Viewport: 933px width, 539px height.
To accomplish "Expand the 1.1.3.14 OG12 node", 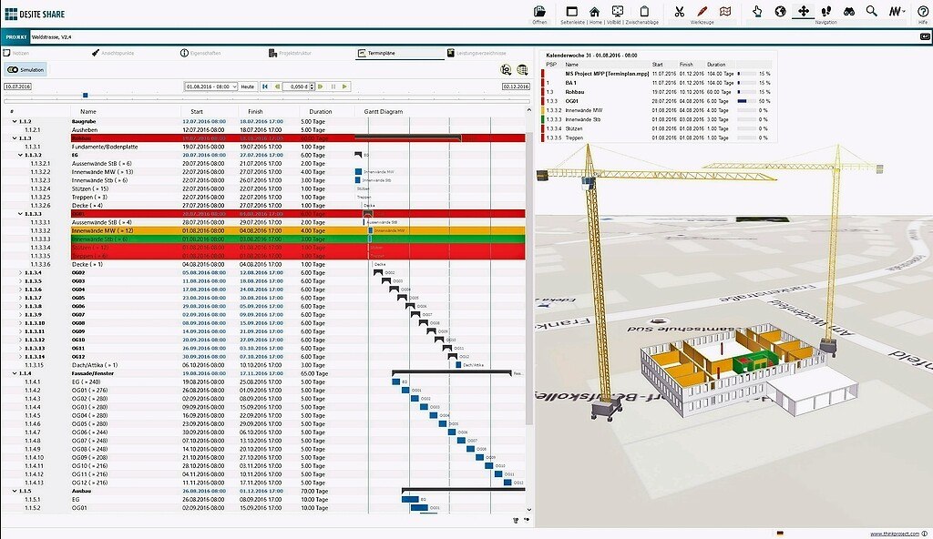I will [x=20, y=357].
